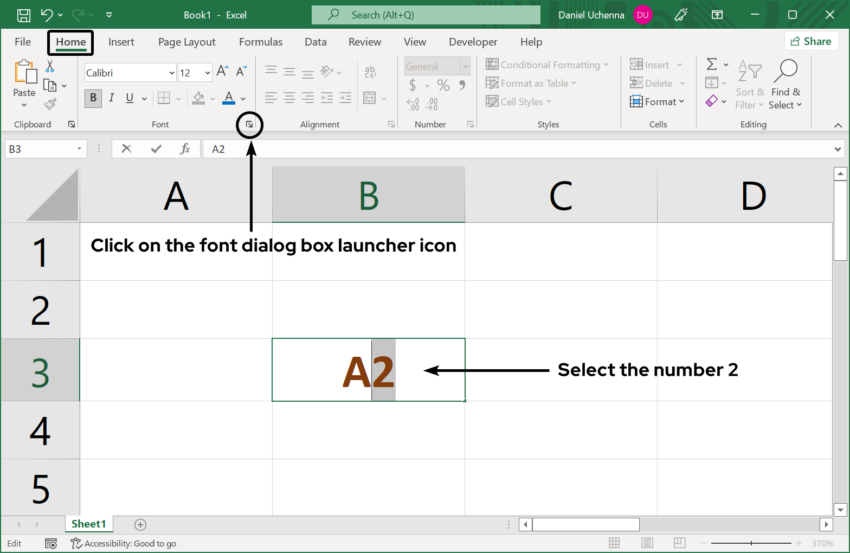Open the Page Layout tab
Viewport: 850px width, 553px height.
[x=186, y=42]
